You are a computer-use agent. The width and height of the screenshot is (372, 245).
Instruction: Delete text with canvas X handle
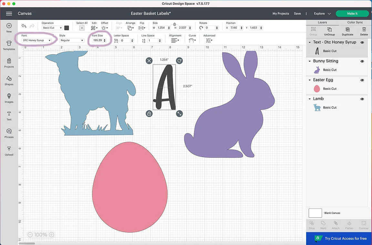click(x=149, y=61)
